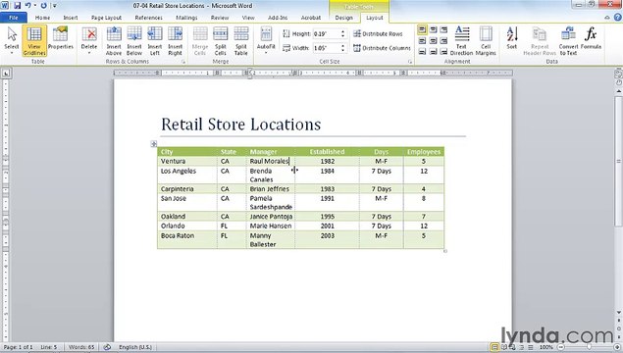Open Customize Quick Access Toolbar dropdown
623x353 pixels.
click(55, 6)
